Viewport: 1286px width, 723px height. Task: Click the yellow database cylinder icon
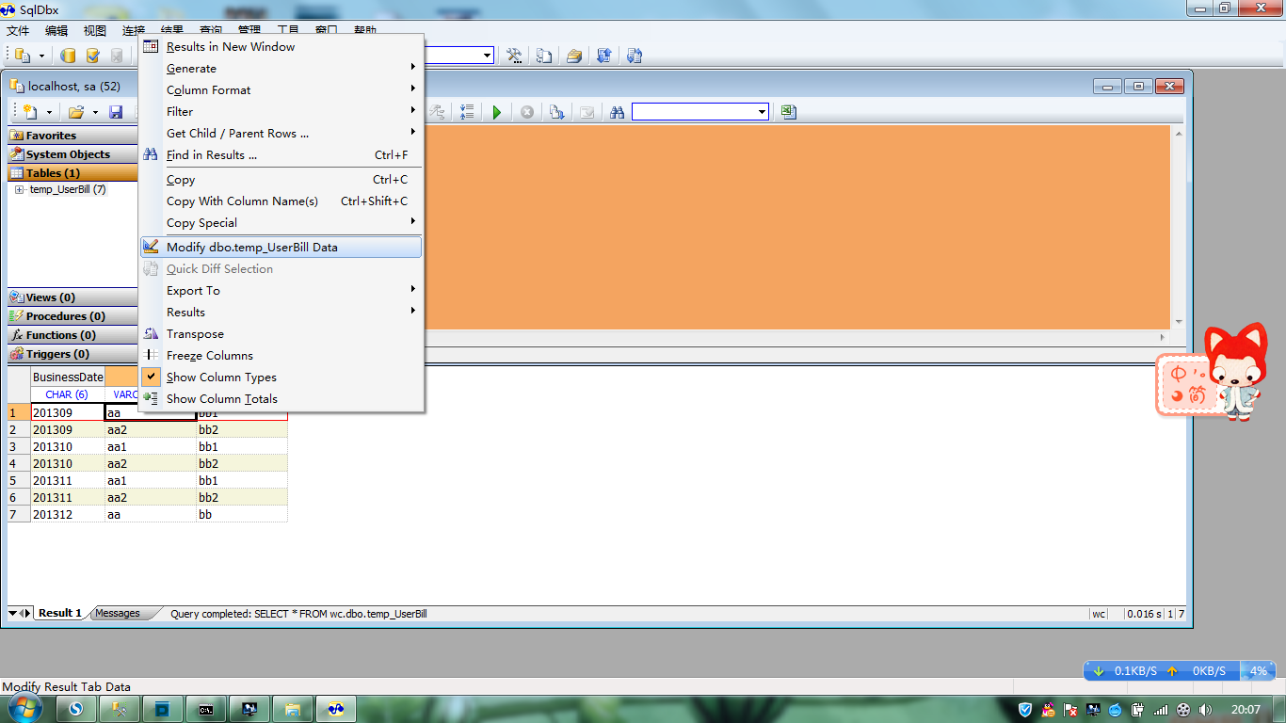[x=68, y=56]
